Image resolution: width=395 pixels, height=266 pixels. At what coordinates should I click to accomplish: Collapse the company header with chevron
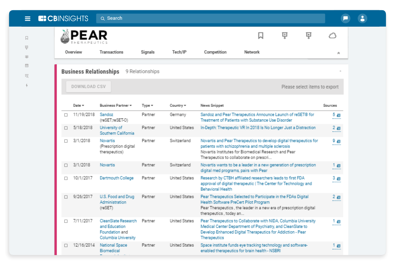point(338,53)
